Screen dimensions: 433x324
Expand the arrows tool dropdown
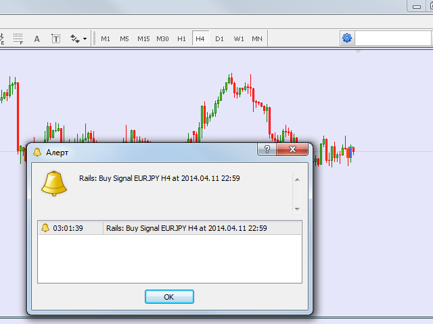coord(85,39)
